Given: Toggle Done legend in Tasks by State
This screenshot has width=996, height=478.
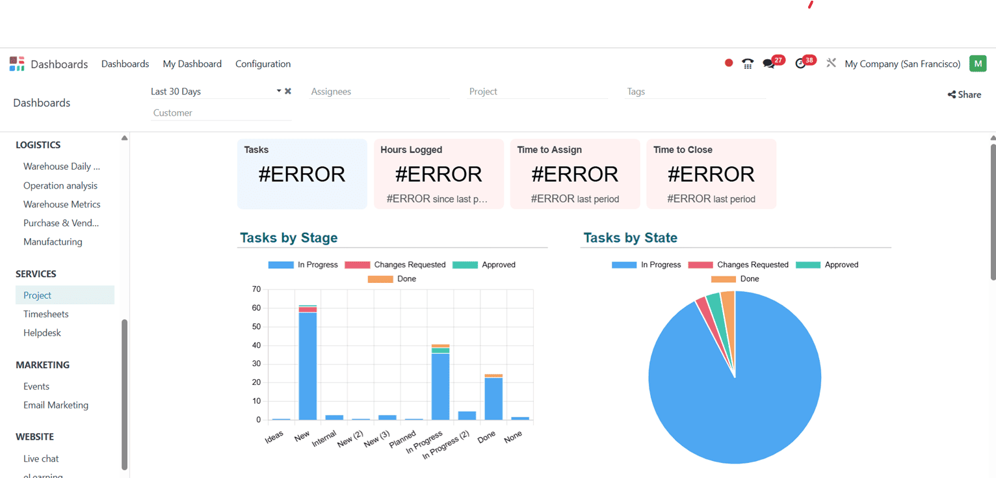Looking at the screenshot, I should click(x=735, y=279).
